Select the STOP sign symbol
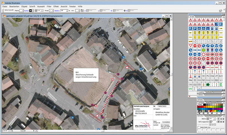 [x=195, y=46]
